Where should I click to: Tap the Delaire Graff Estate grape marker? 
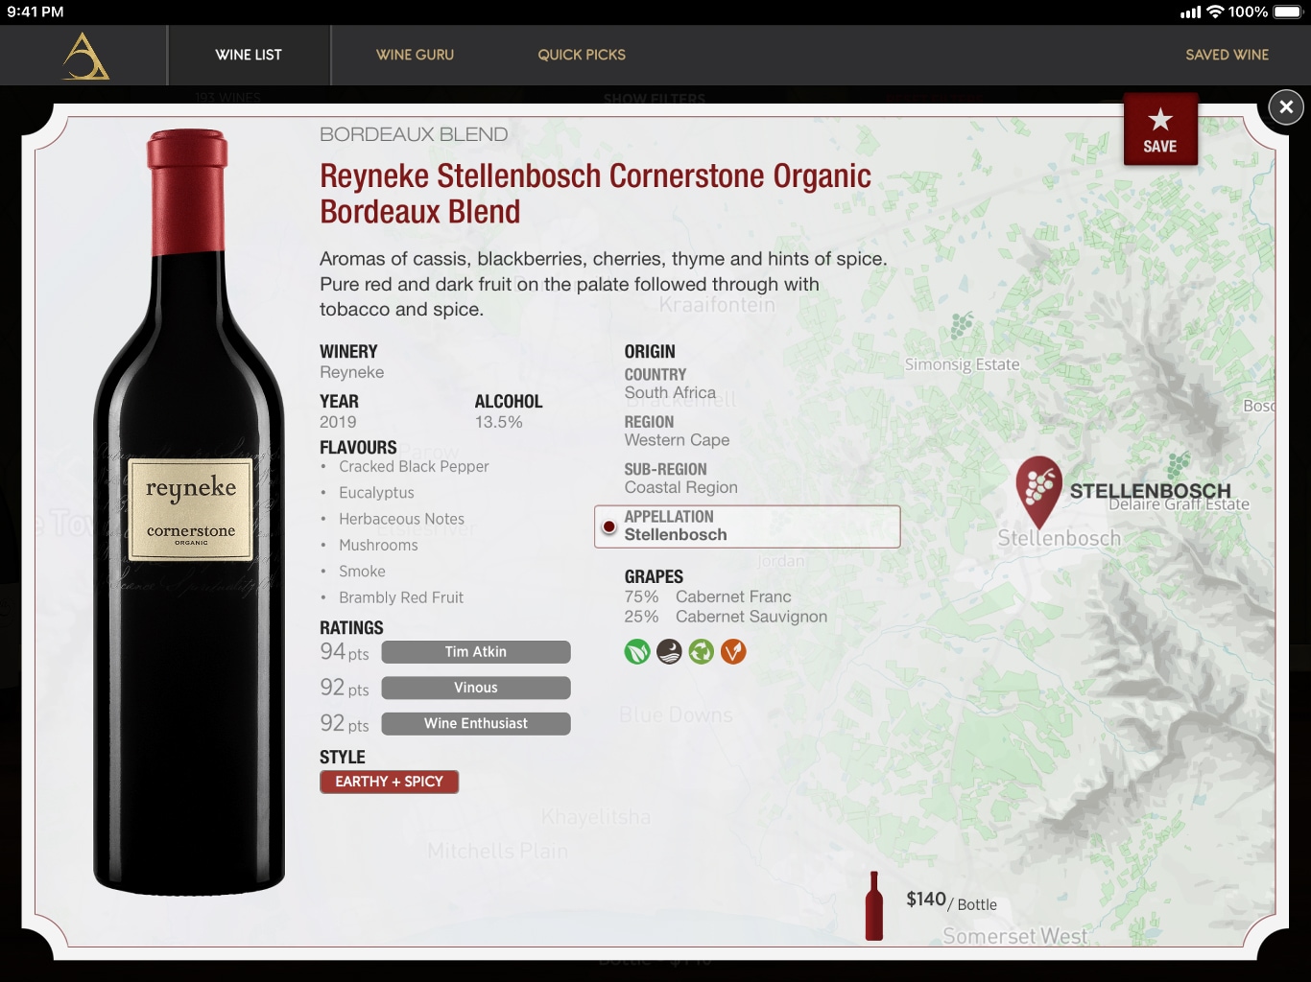1179,466
